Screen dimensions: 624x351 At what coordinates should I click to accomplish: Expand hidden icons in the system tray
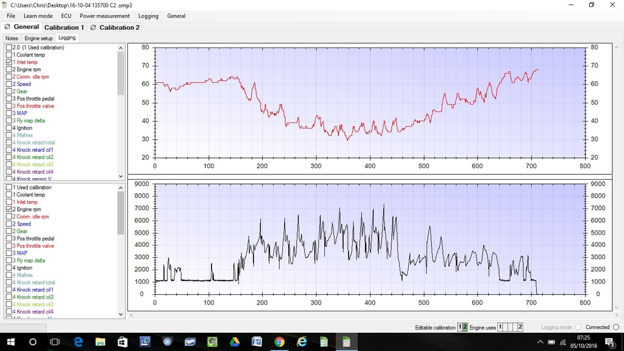[x=540, y=342]
